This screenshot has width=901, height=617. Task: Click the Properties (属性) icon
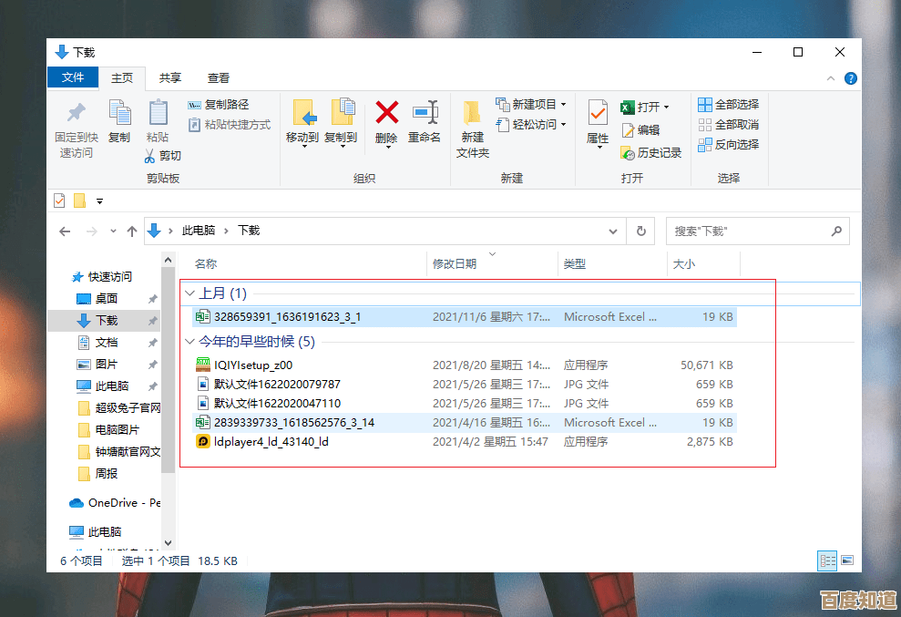tap(598, 115)
